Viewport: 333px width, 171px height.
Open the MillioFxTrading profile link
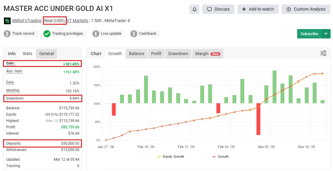pyautogui.click(x=27, y=21)
